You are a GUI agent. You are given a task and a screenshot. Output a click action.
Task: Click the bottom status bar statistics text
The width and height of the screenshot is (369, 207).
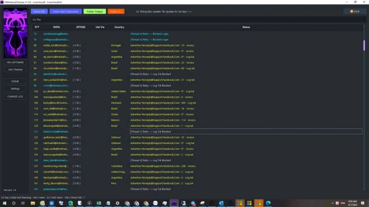click(x=43, y=197)
